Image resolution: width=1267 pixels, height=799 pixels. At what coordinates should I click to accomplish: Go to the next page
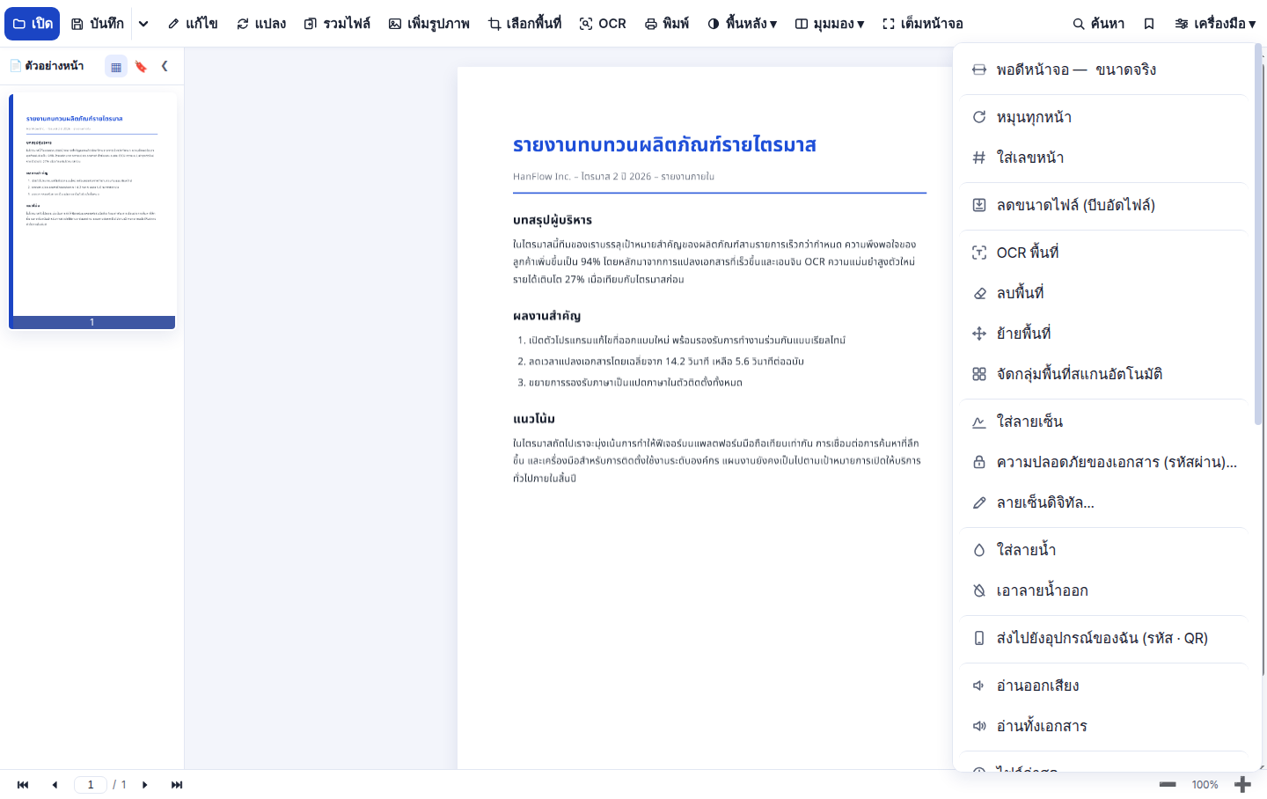tap(145, 785)
